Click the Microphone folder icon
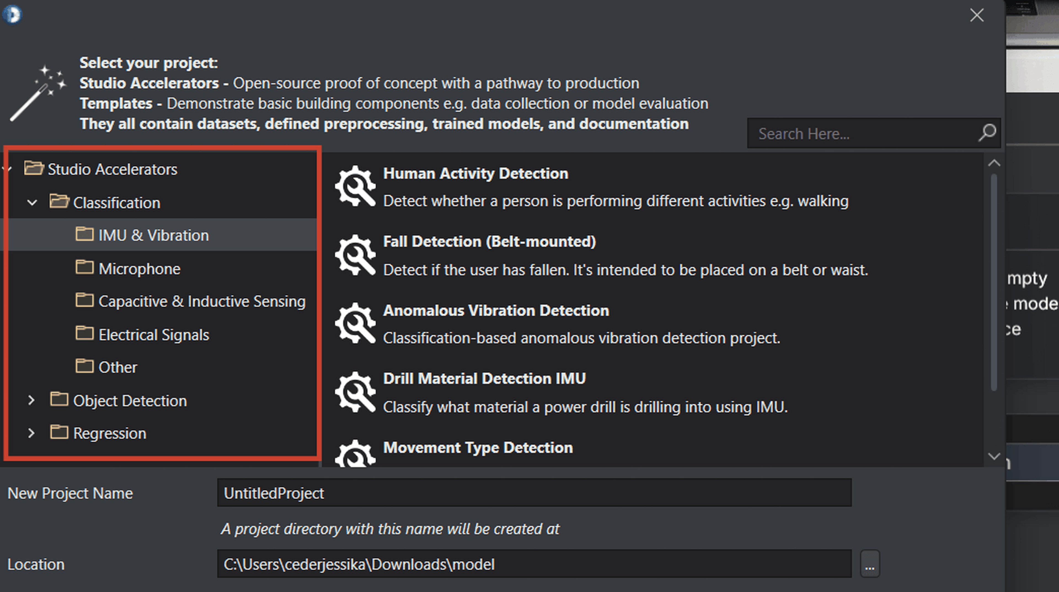 pos(84,267)
